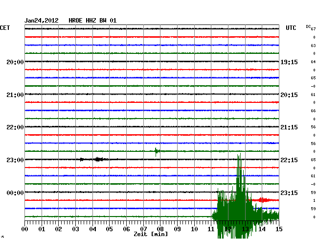This screenshot has width=318, height=242.
Task: Click the CET time zone label
Action: click(5, 28)
